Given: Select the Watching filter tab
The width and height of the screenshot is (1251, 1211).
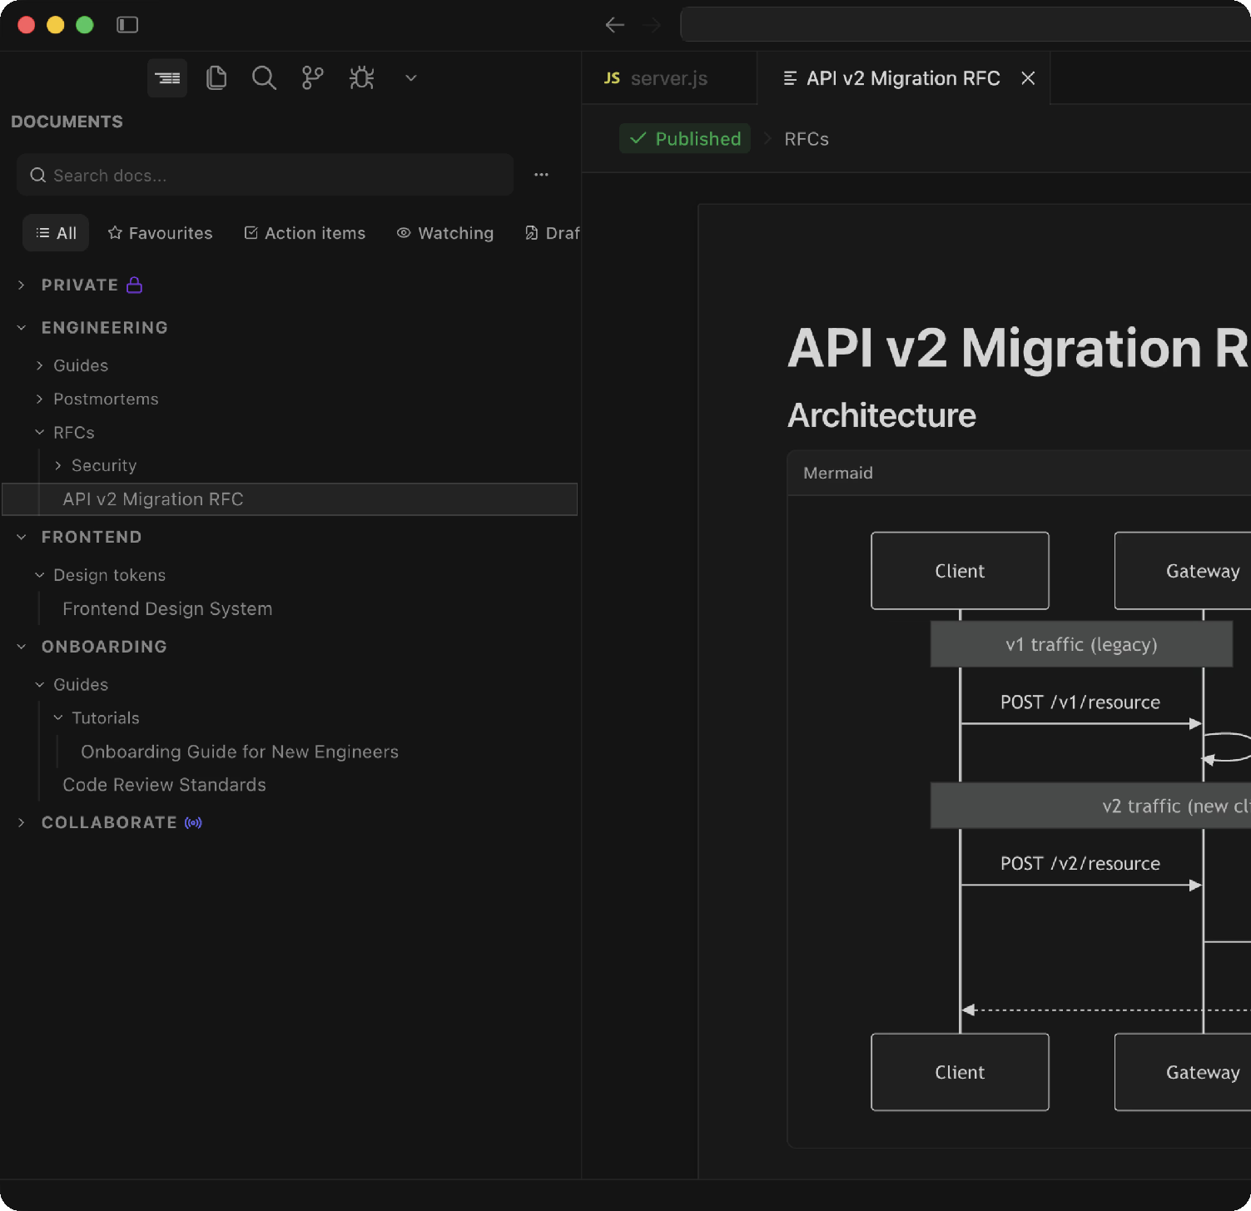Looking at the screenshot, I should point(445,233).
